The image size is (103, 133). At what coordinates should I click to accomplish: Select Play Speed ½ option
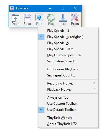[68, 31]
